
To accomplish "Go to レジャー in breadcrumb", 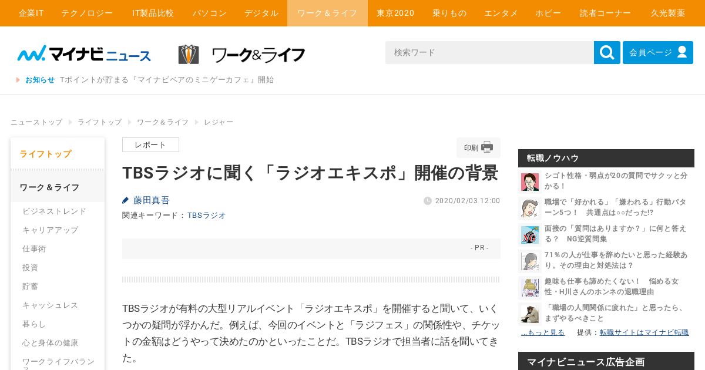I will point(219,122).
